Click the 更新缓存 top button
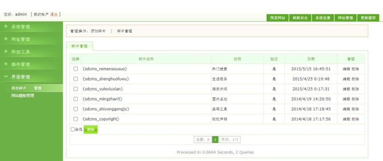Image resolution: width=383 pixels, height=161 pixels. pyautogui.click(x=368, y=18)
